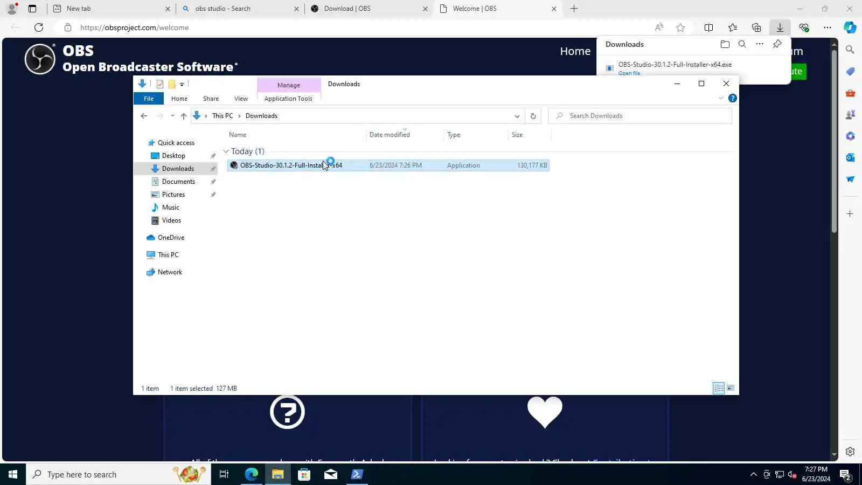The height and width of the screenshot is (485, 862).
Task: Open the View ribbon tab
Action: (241, 99)
